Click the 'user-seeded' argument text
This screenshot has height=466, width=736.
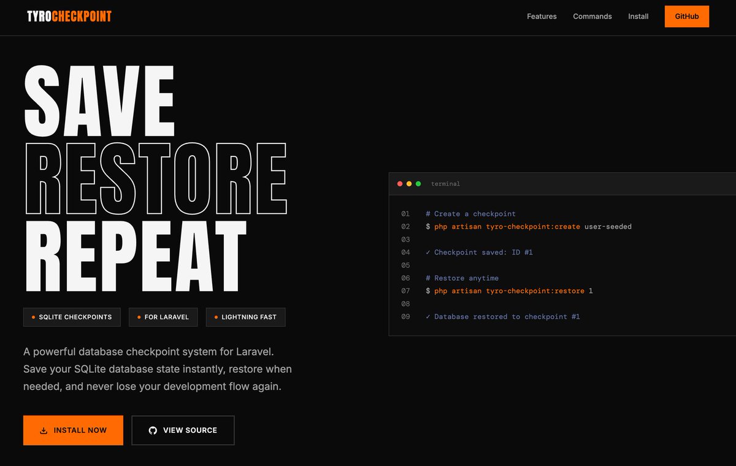click(x=608, y=227)
